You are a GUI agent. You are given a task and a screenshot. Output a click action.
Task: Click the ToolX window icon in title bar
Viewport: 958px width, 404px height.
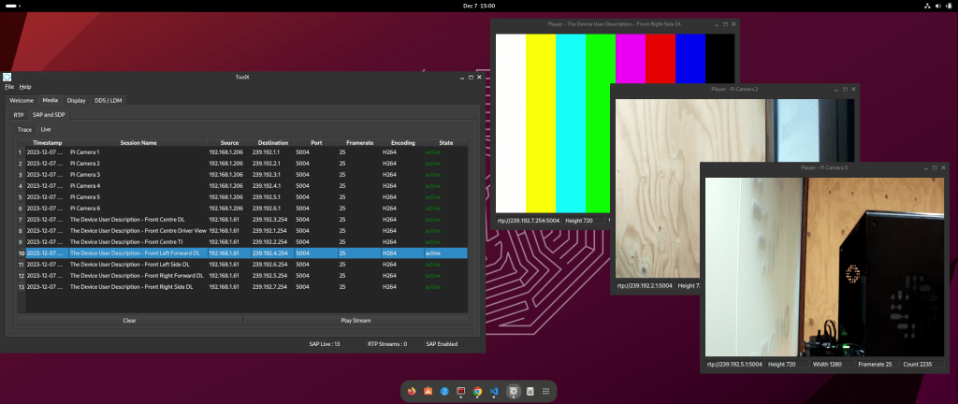tap(7, 77)
